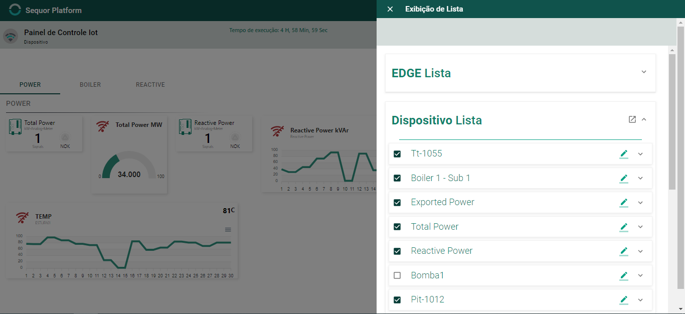
Task: Check the Bomba1 checkbox
Action: click(397, 275)
